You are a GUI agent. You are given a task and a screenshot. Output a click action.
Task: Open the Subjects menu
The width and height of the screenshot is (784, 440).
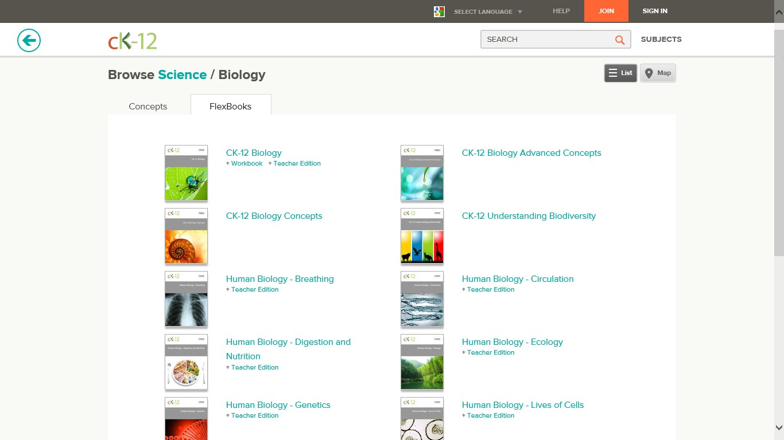click(661, 40)
